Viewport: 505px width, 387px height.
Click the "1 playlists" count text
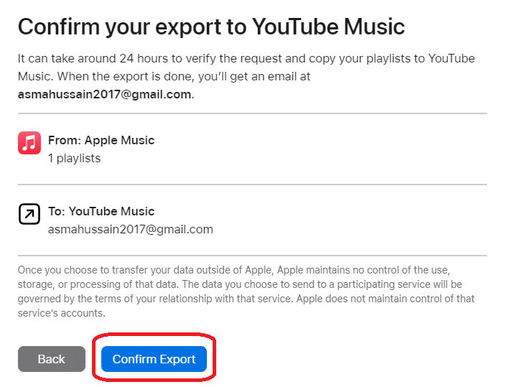[x=74, y=158]
